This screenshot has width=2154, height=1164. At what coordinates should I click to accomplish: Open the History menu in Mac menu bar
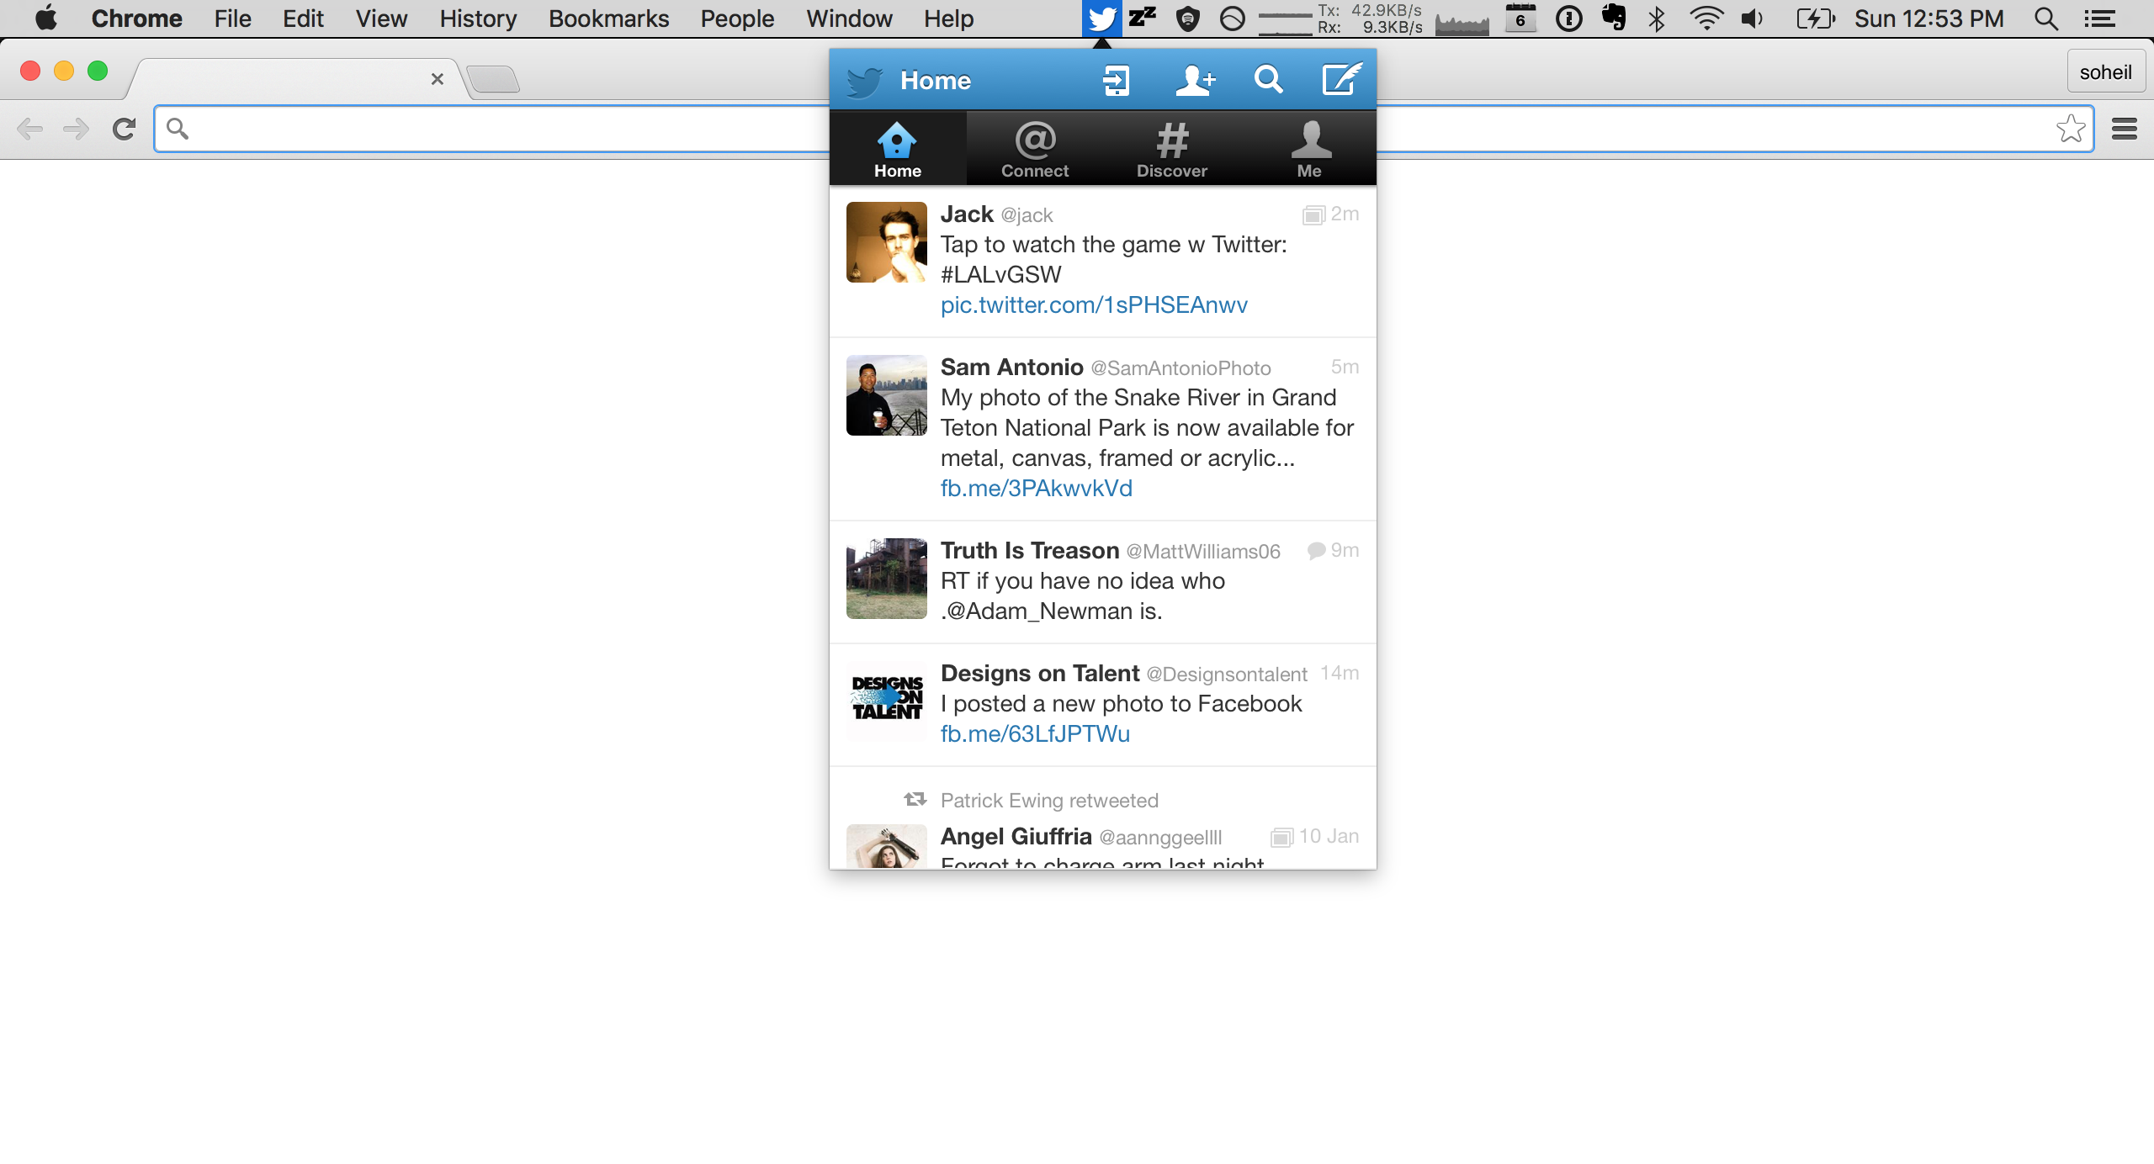coord(476,19)
